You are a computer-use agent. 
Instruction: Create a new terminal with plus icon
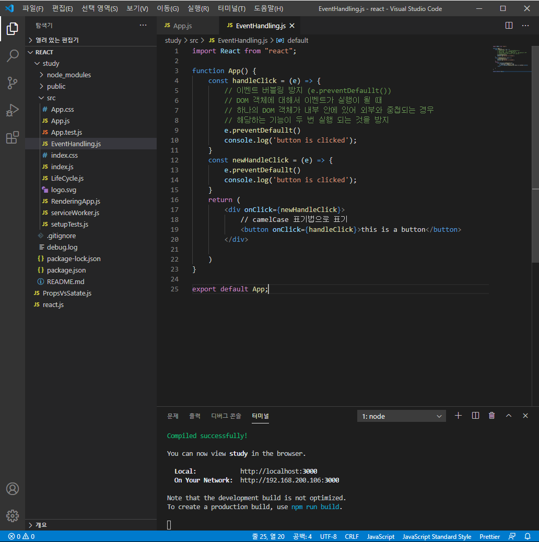[459, 416]
